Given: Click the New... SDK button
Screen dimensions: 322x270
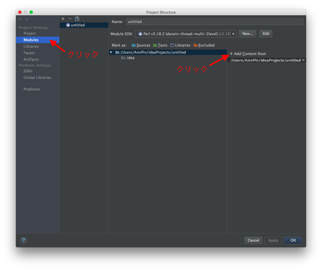Looking at the screenshot, I should [247, 34].
